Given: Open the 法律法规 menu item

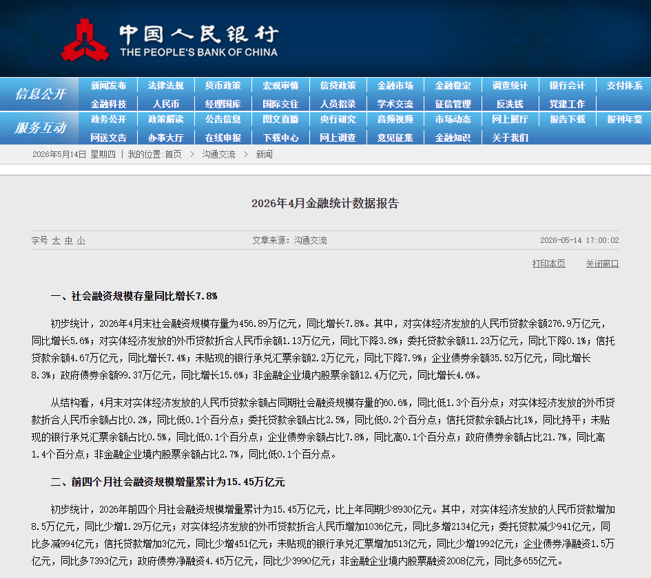Looking at the screenshot, I should (x=165, y=85).
